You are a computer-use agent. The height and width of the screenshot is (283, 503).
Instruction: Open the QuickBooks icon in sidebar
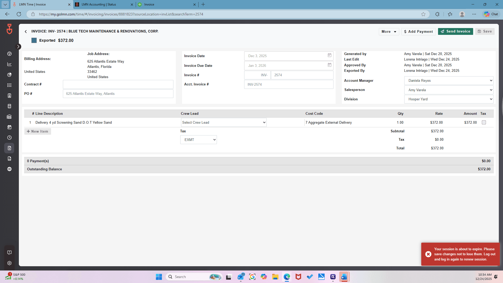(x=9, y=169)
